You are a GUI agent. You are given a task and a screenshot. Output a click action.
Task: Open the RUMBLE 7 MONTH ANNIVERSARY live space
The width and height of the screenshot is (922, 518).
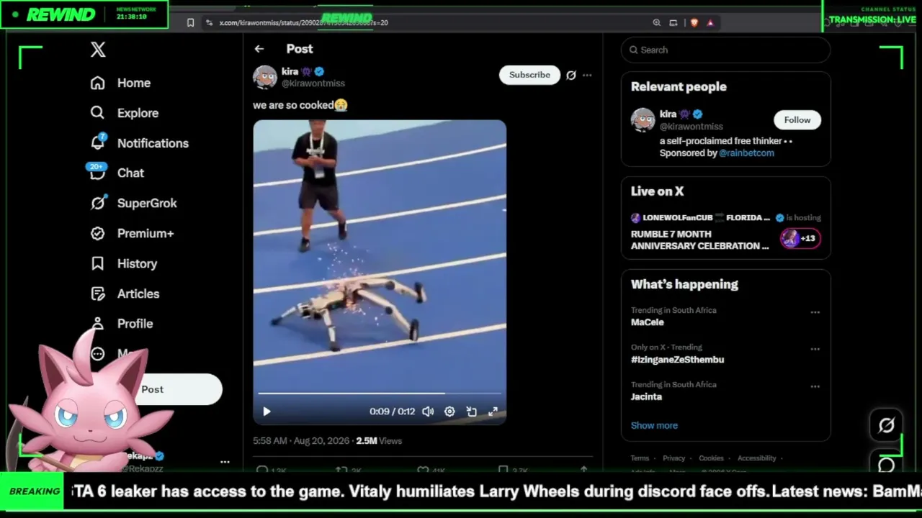click(700, 240)
